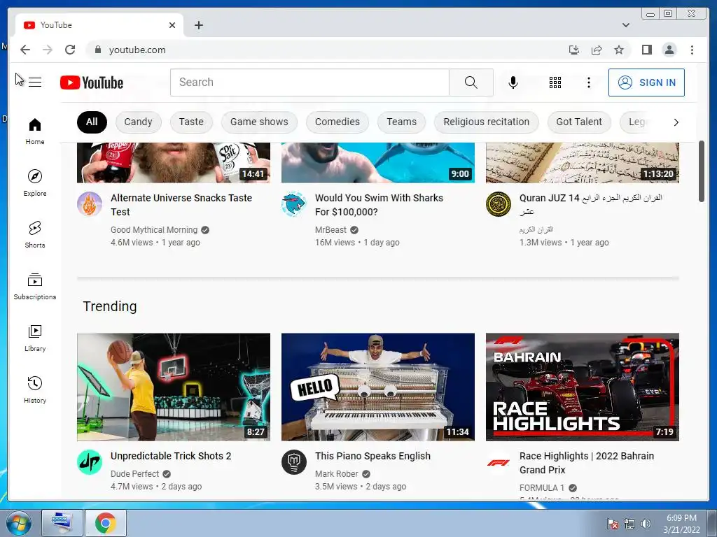This screenshot has height=537, width=717.
Task: Play the Unpredictable Trick Shots 2 thumbnail
Action: pos(174,387)
